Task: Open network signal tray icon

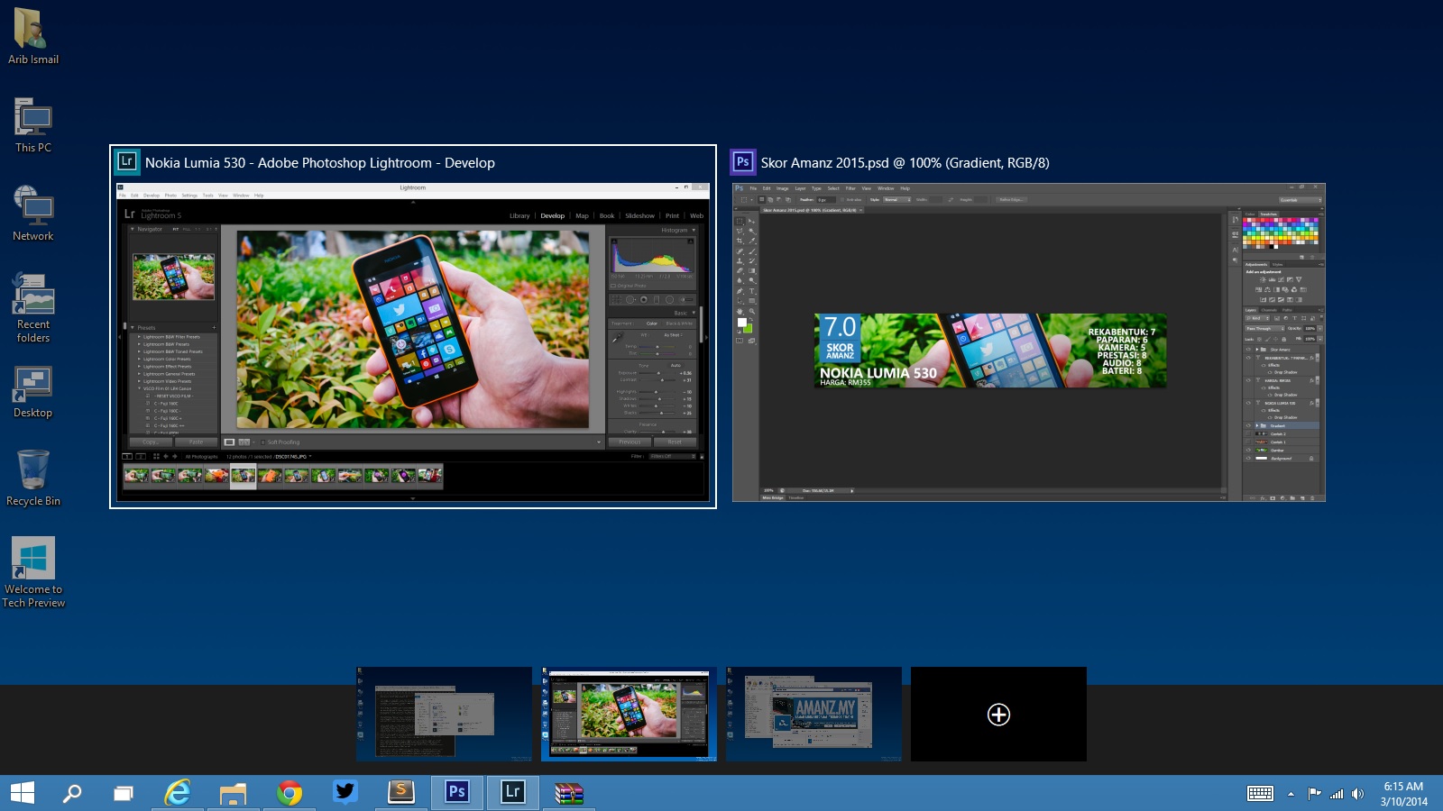Action: [x=1337, y=794]
